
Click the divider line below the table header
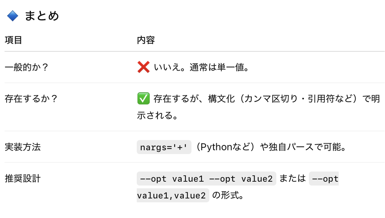[x=192, y=51]
